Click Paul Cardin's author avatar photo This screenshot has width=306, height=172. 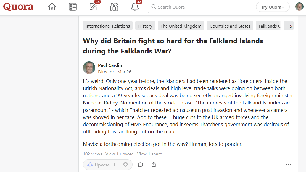(89, 68)
